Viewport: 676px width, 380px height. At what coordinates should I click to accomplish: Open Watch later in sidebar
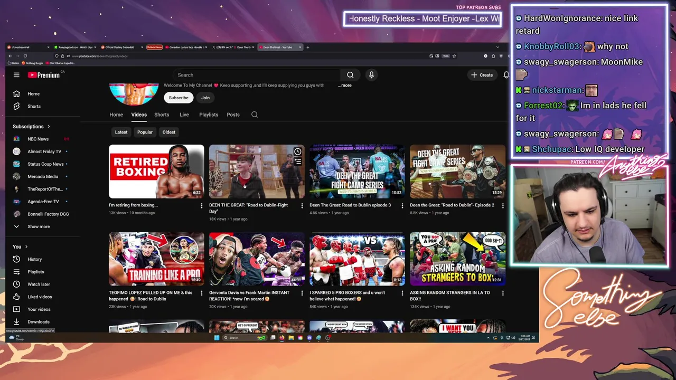(x=39, y=284)
